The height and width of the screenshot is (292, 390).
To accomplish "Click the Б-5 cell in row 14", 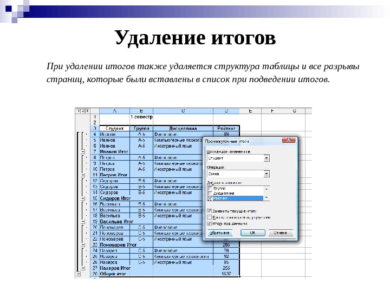I will click(141, 193).
